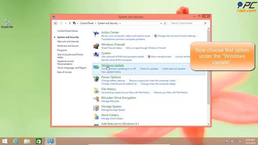Click the Work Folders icon

(96, 116)
